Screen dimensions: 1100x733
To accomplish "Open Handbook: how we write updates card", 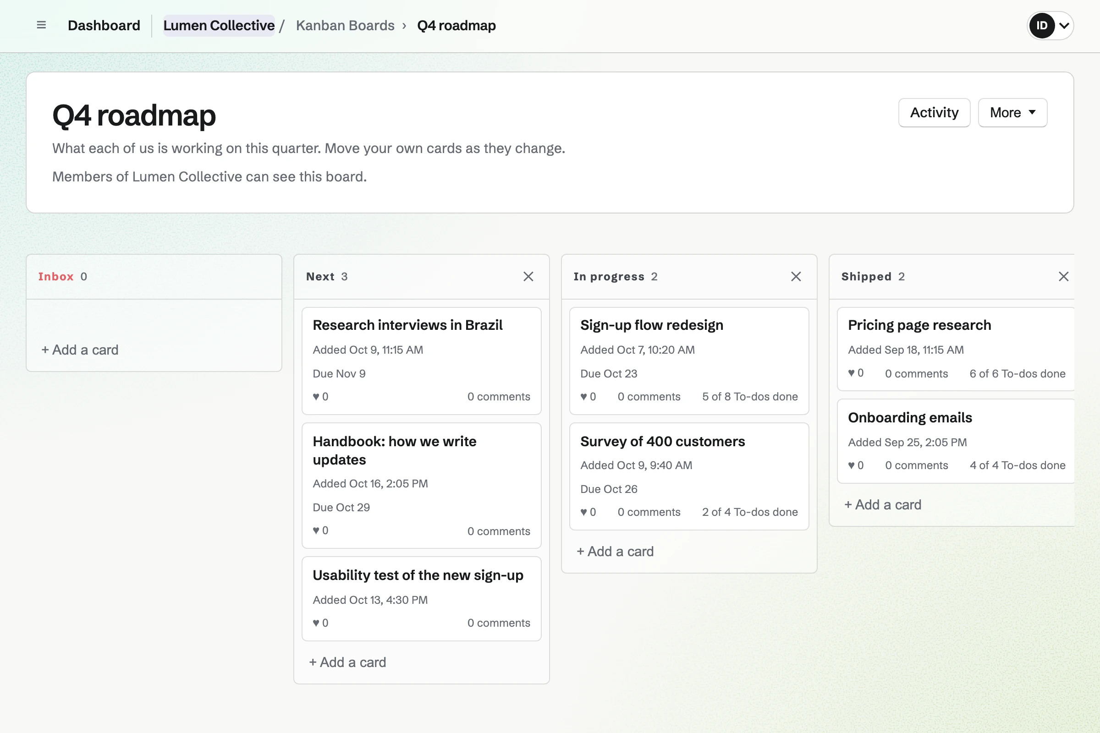I will point(394,450).
